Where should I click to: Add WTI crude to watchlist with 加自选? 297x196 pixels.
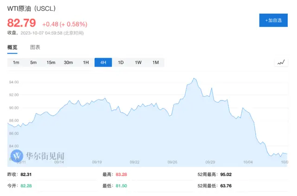273,20
